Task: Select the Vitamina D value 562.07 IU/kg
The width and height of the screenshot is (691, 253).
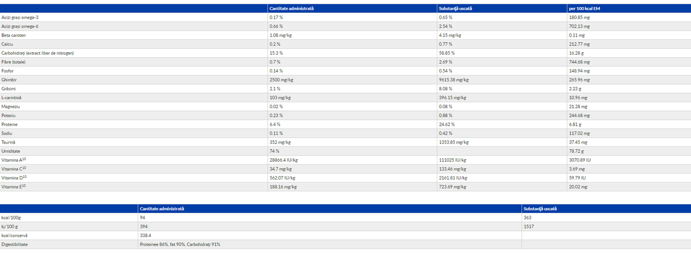Action: pos(282,178)
